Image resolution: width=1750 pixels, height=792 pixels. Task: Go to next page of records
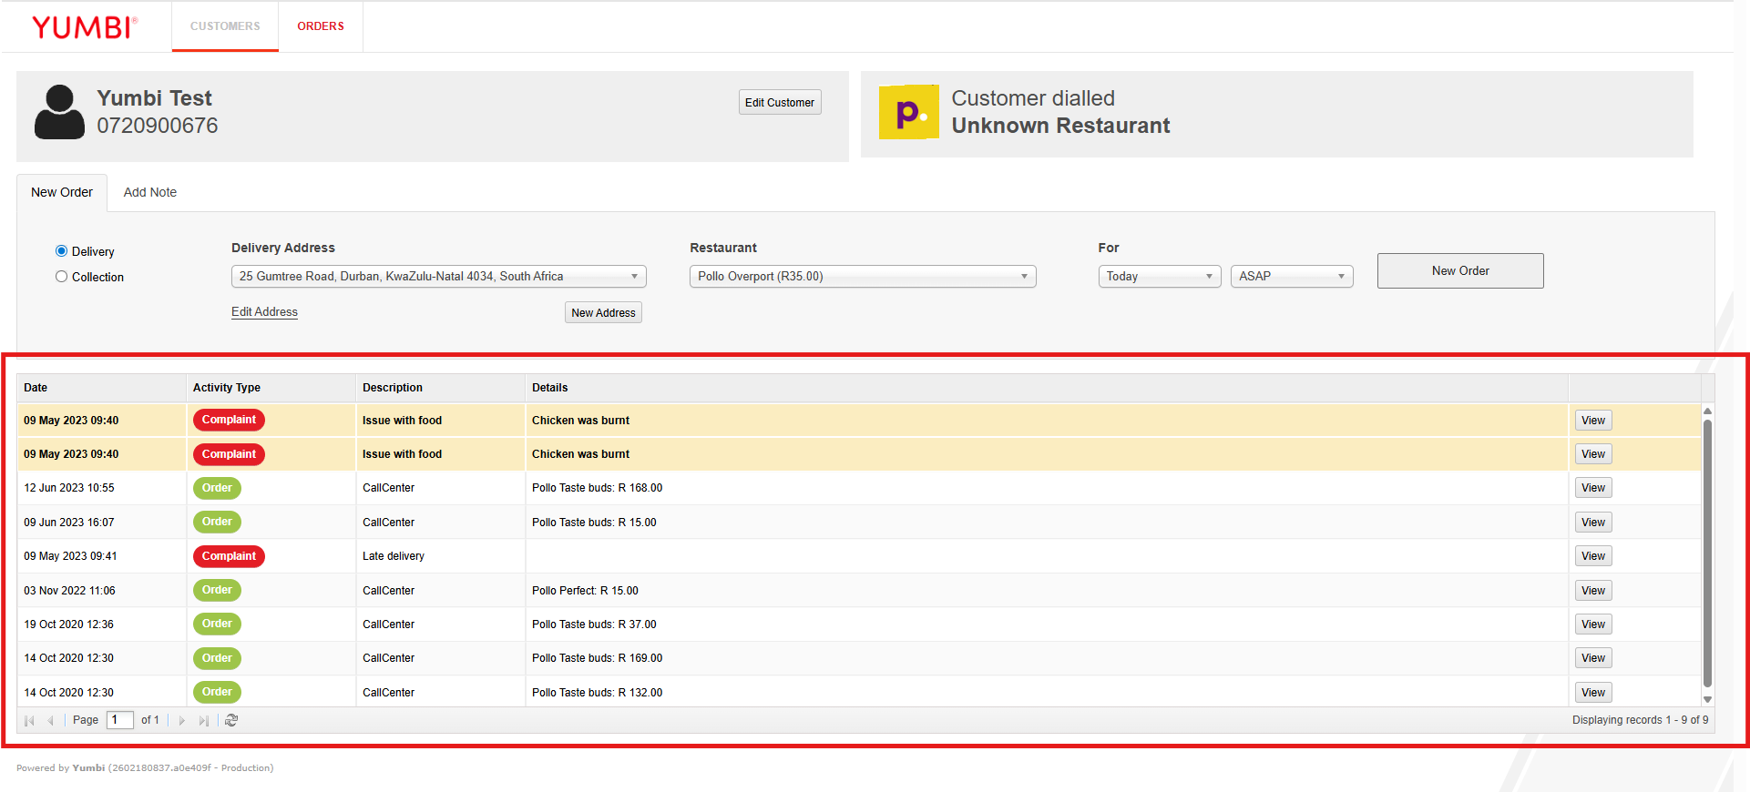(x=182, y=720)
